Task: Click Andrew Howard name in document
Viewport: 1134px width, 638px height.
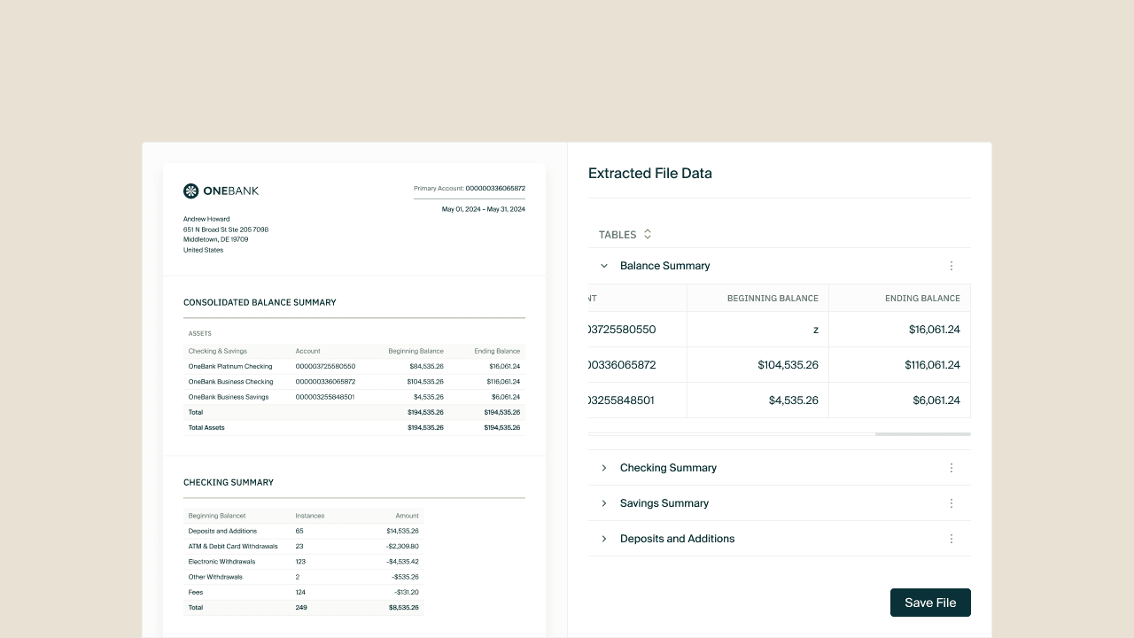Action: coord(206,219)
